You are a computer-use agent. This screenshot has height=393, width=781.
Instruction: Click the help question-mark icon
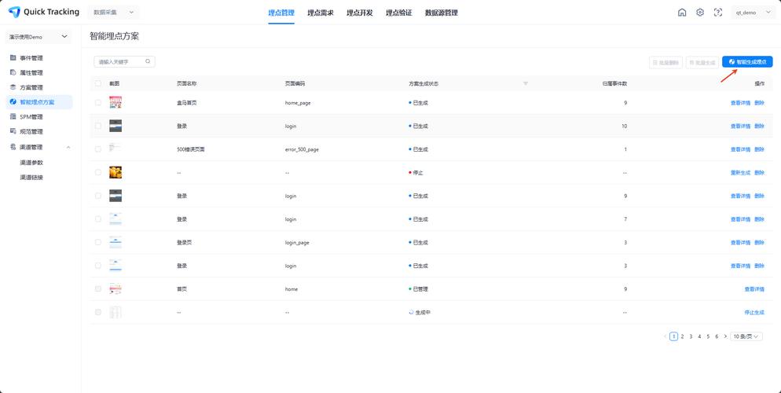click(x=718, y=13)
